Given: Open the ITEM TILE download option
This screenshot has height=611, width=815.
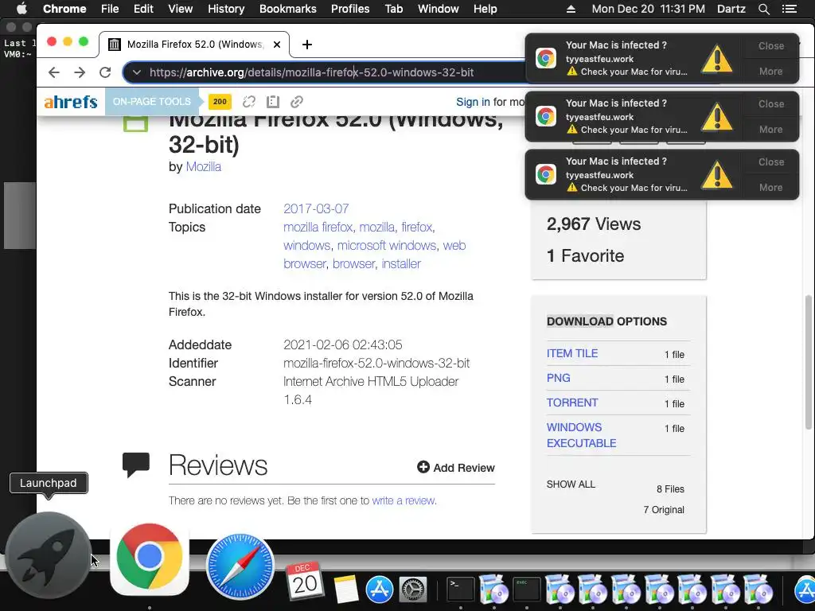Looking at the screenshot, I should tap(571, 353).
